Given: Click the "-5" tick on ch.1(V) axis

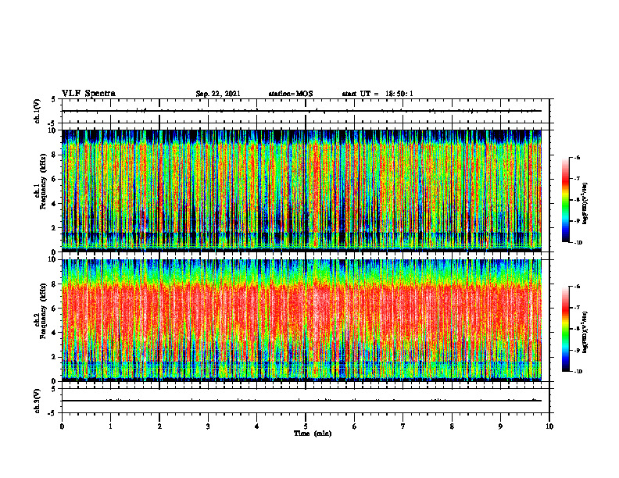Looking at the screenshot, I should (52, 123).
